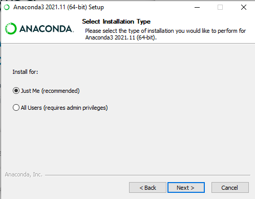Minimize the Anaconda3 Setup window
The width and height of the screenshot is (255, 199).
(197, 7)
